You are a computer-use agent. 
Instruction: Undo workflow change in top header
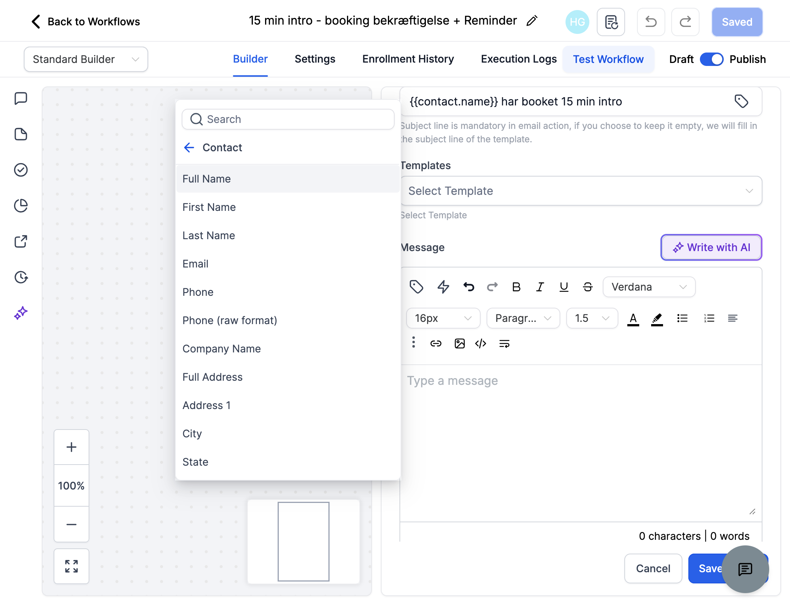[x=651, y=22]
